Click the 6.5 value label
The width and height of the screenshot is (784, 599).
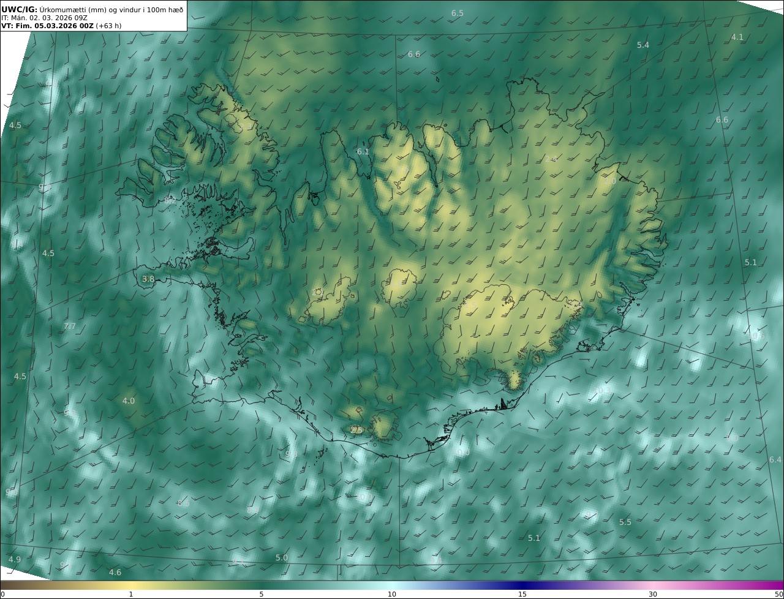coord(458,13)
